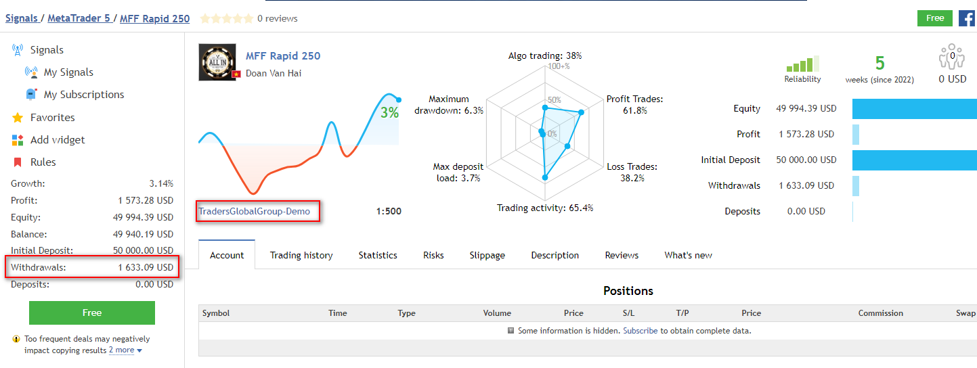This screenshot has width=977, height=368.
Task: Open the MFF Rapid 250 avatar thumbnail
Action: [x=217, y=62]
